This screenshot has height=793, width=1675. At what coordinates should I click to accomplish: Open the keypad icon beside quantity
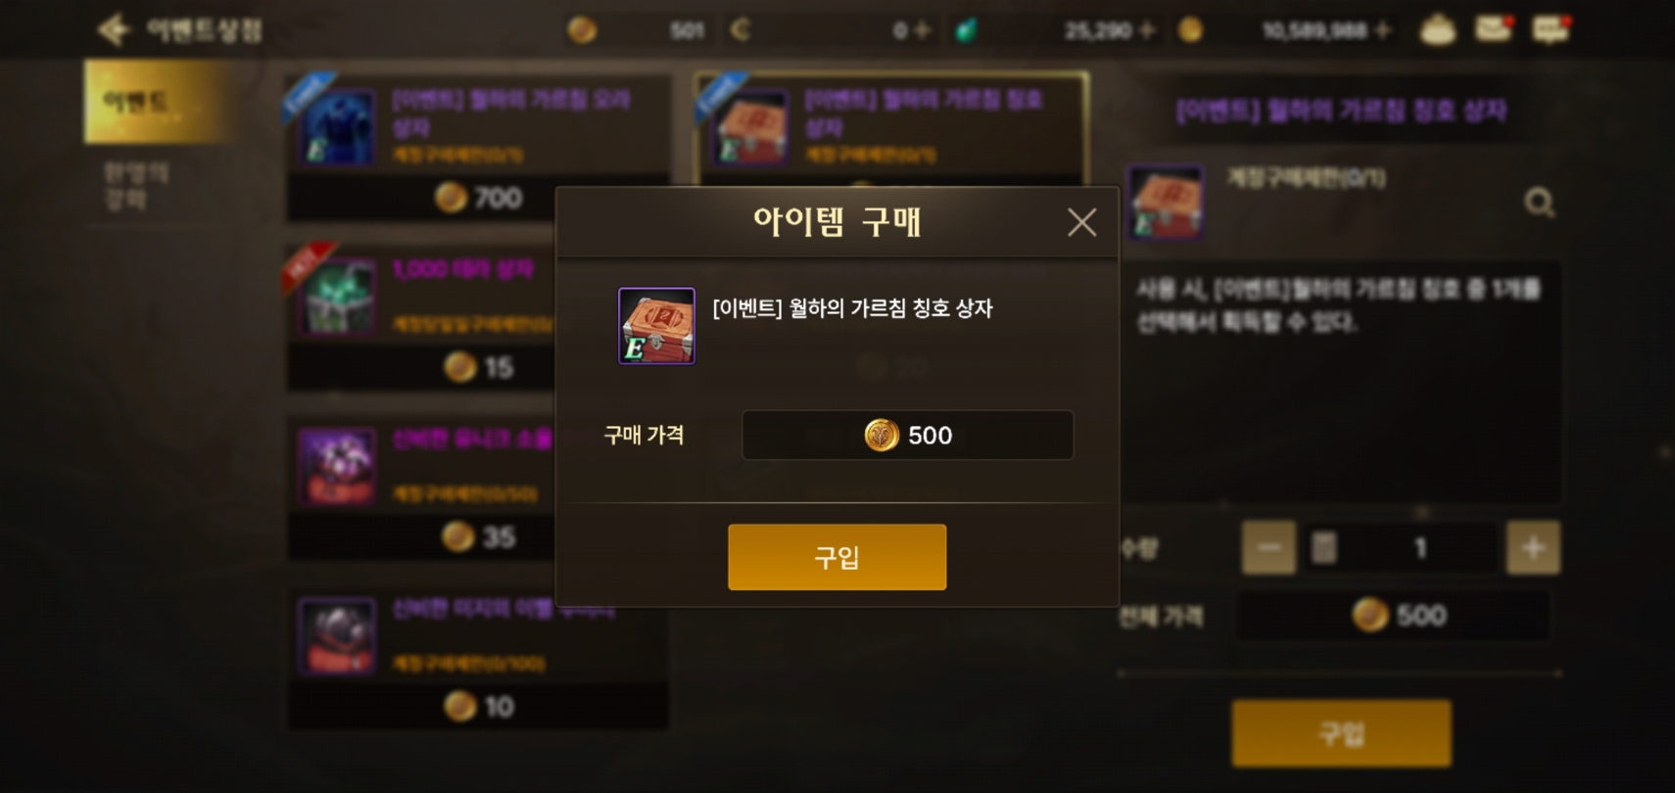[1323, 547]
